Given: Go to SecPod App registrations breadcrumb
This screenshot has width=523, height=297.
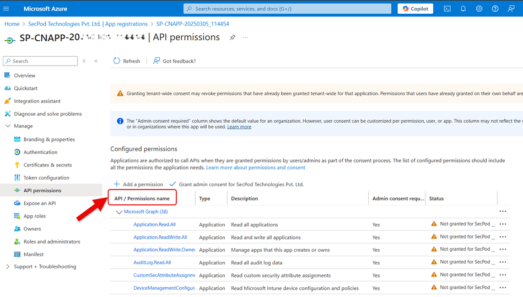Looking at the screenshot, I should point(88,24).
